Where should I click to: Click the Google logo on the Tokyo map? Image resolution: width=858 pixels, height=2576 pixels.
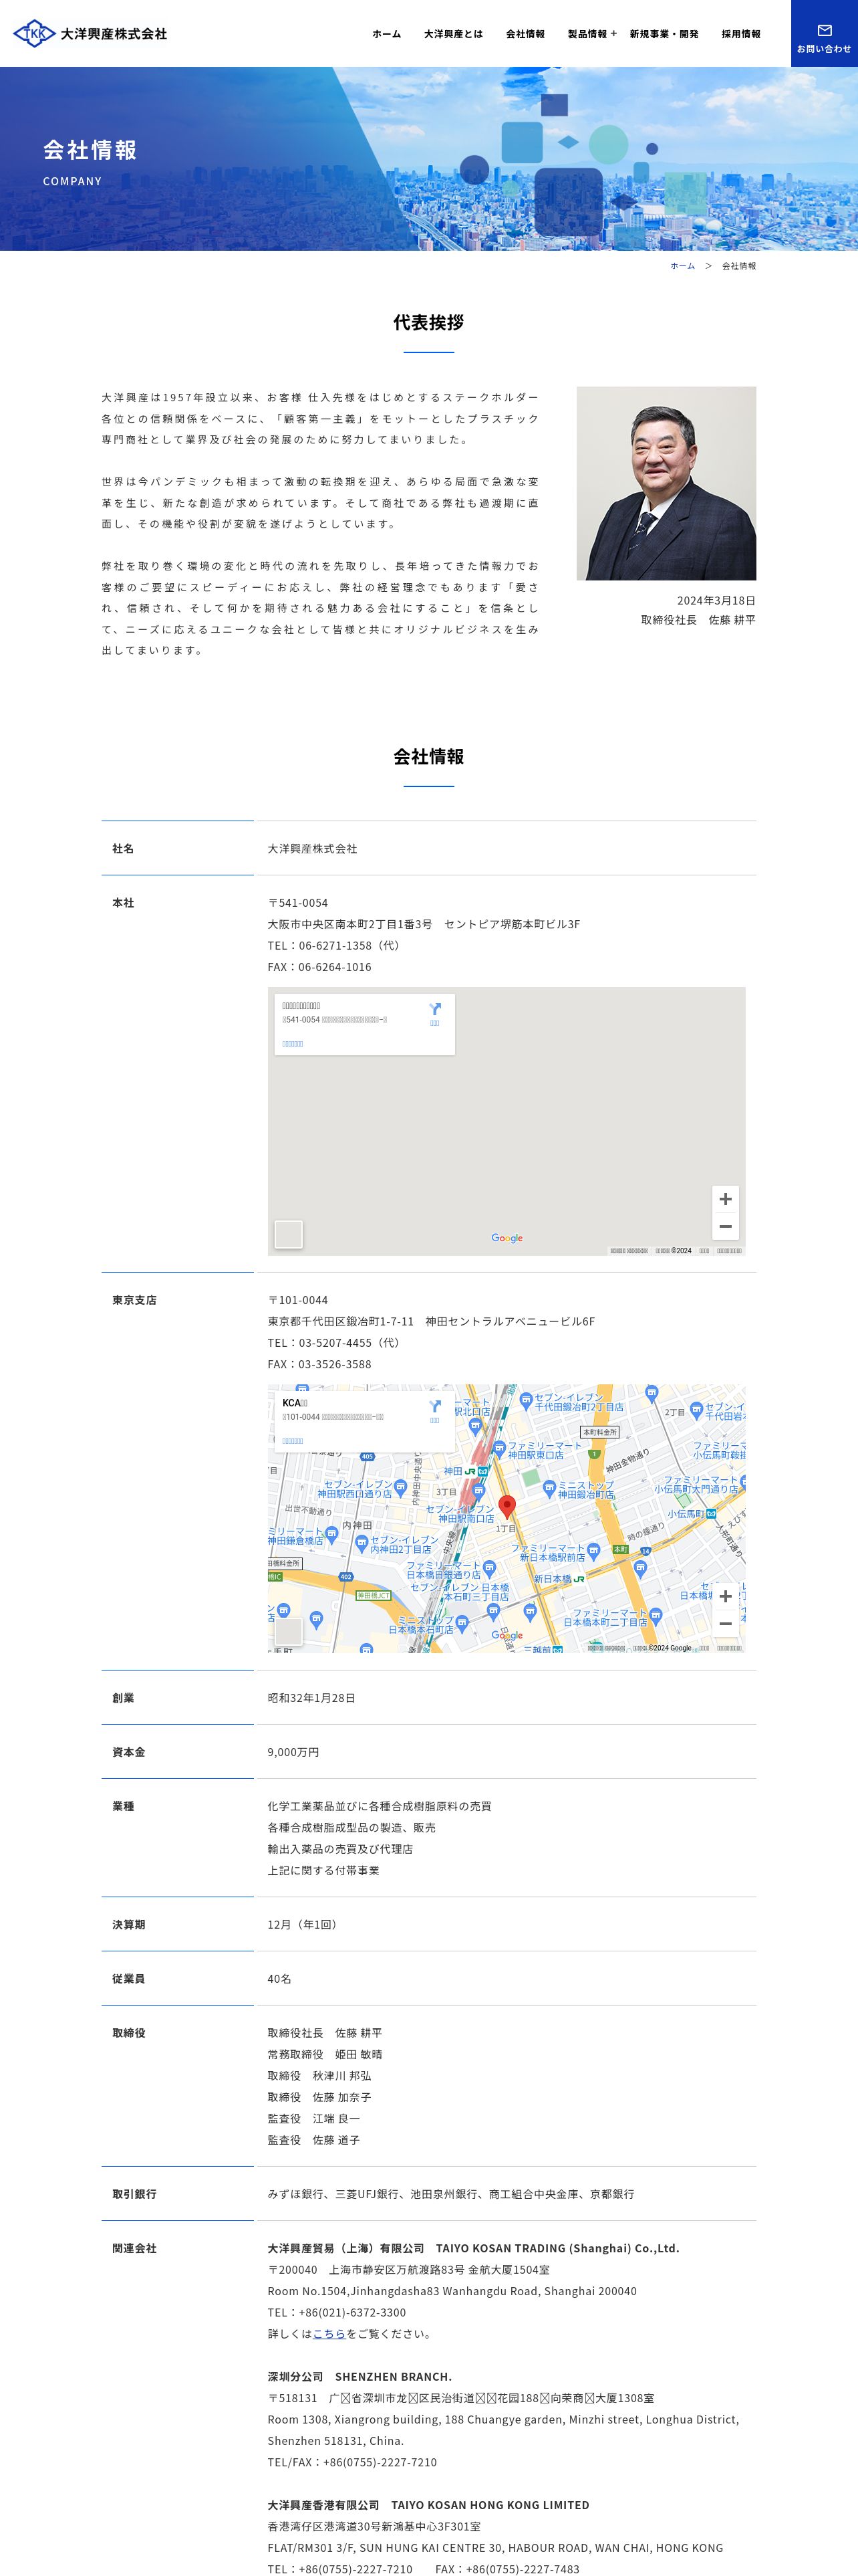click(507, 1635)
